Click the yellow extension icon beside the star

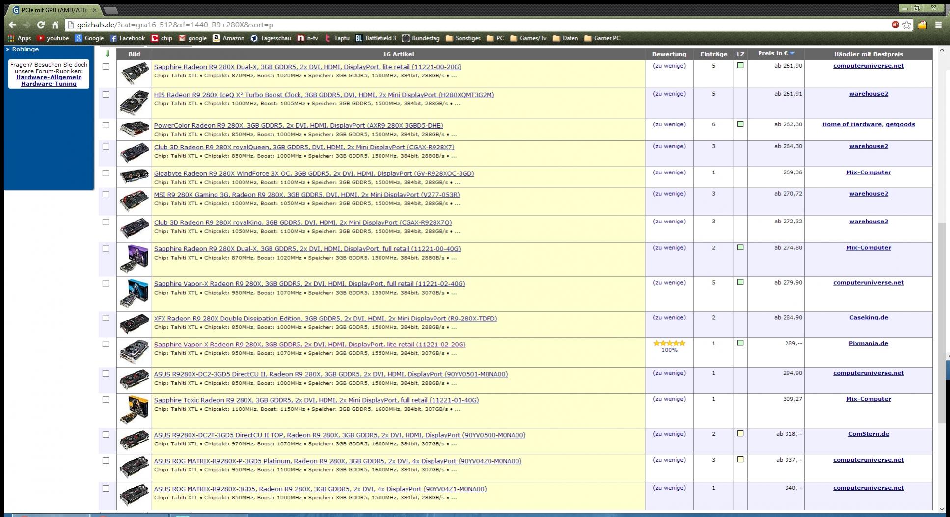(922, 25)
